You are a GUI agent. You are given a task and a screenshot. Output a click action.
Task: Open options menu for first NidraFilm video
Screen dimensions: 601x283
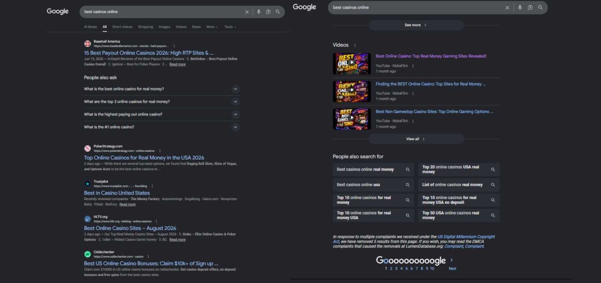coord(413,66)
